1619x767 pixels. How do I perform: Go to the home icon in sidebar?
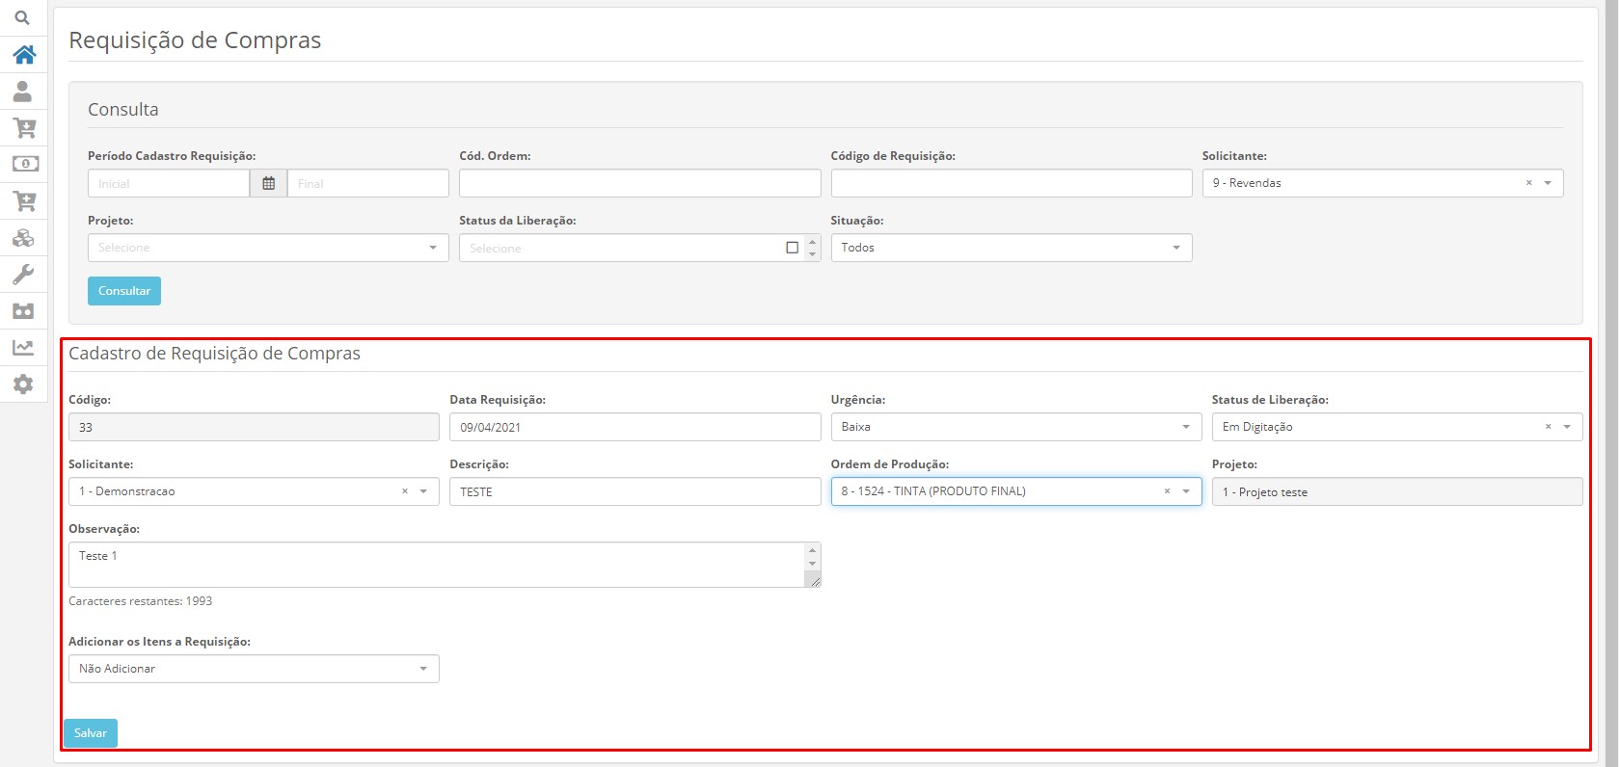[x=24, y=54]
